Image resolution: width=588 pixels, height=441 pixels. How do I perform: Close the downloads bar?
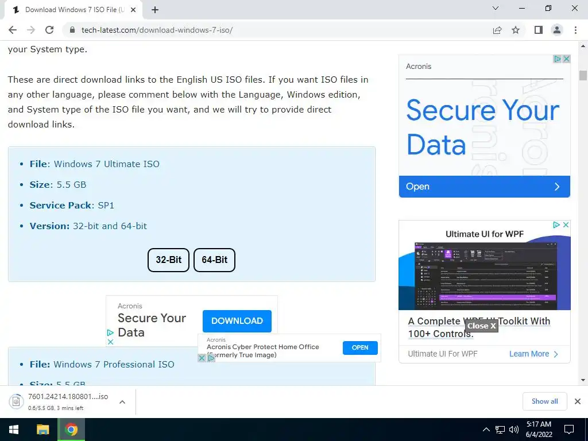[578, 401]
